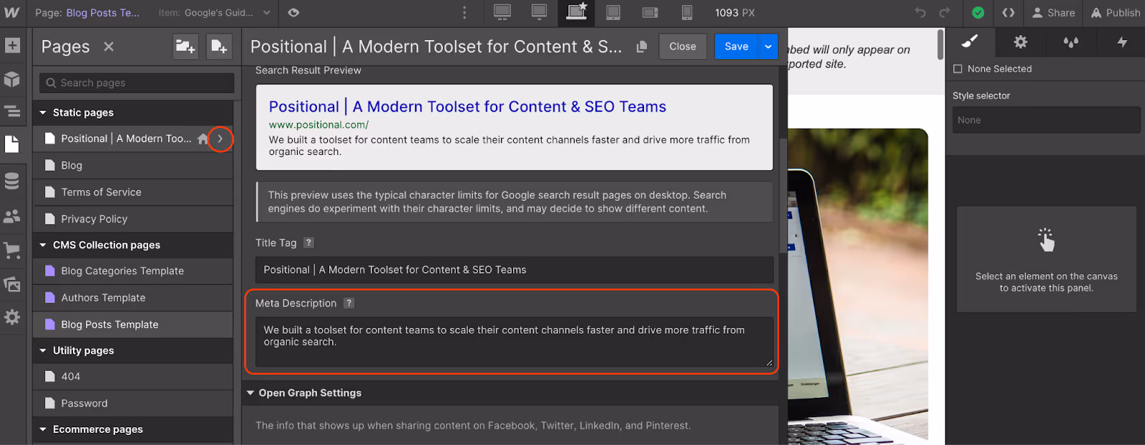Switch to mobile landscape breakpoint
This screenshot has height=445, width=1145.
[650, 13]
